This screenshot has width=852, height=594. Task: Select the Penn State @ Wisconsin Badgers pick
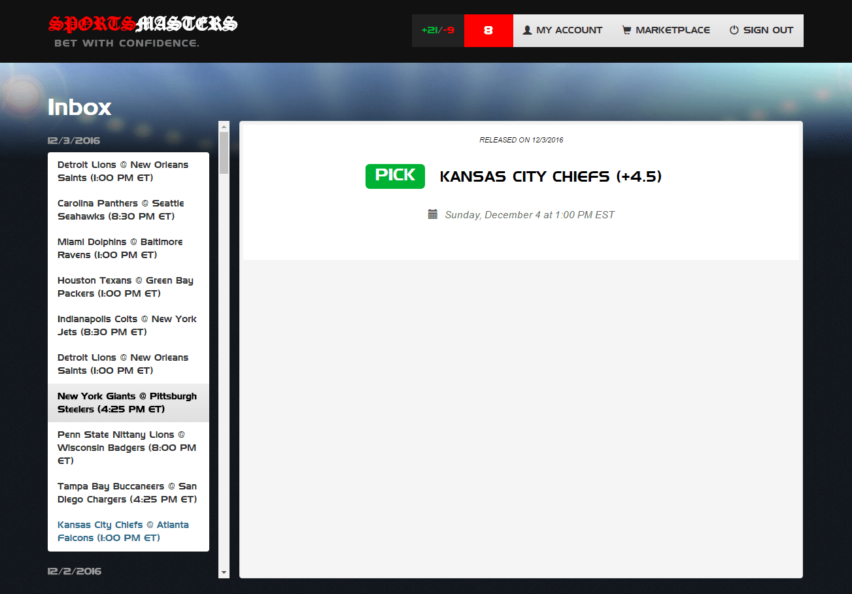pyautogui.click(x=128, y=447)
